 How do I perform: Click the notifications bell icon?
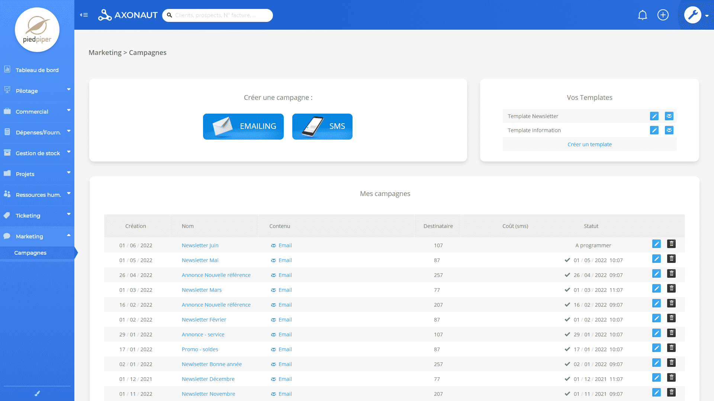642,15
